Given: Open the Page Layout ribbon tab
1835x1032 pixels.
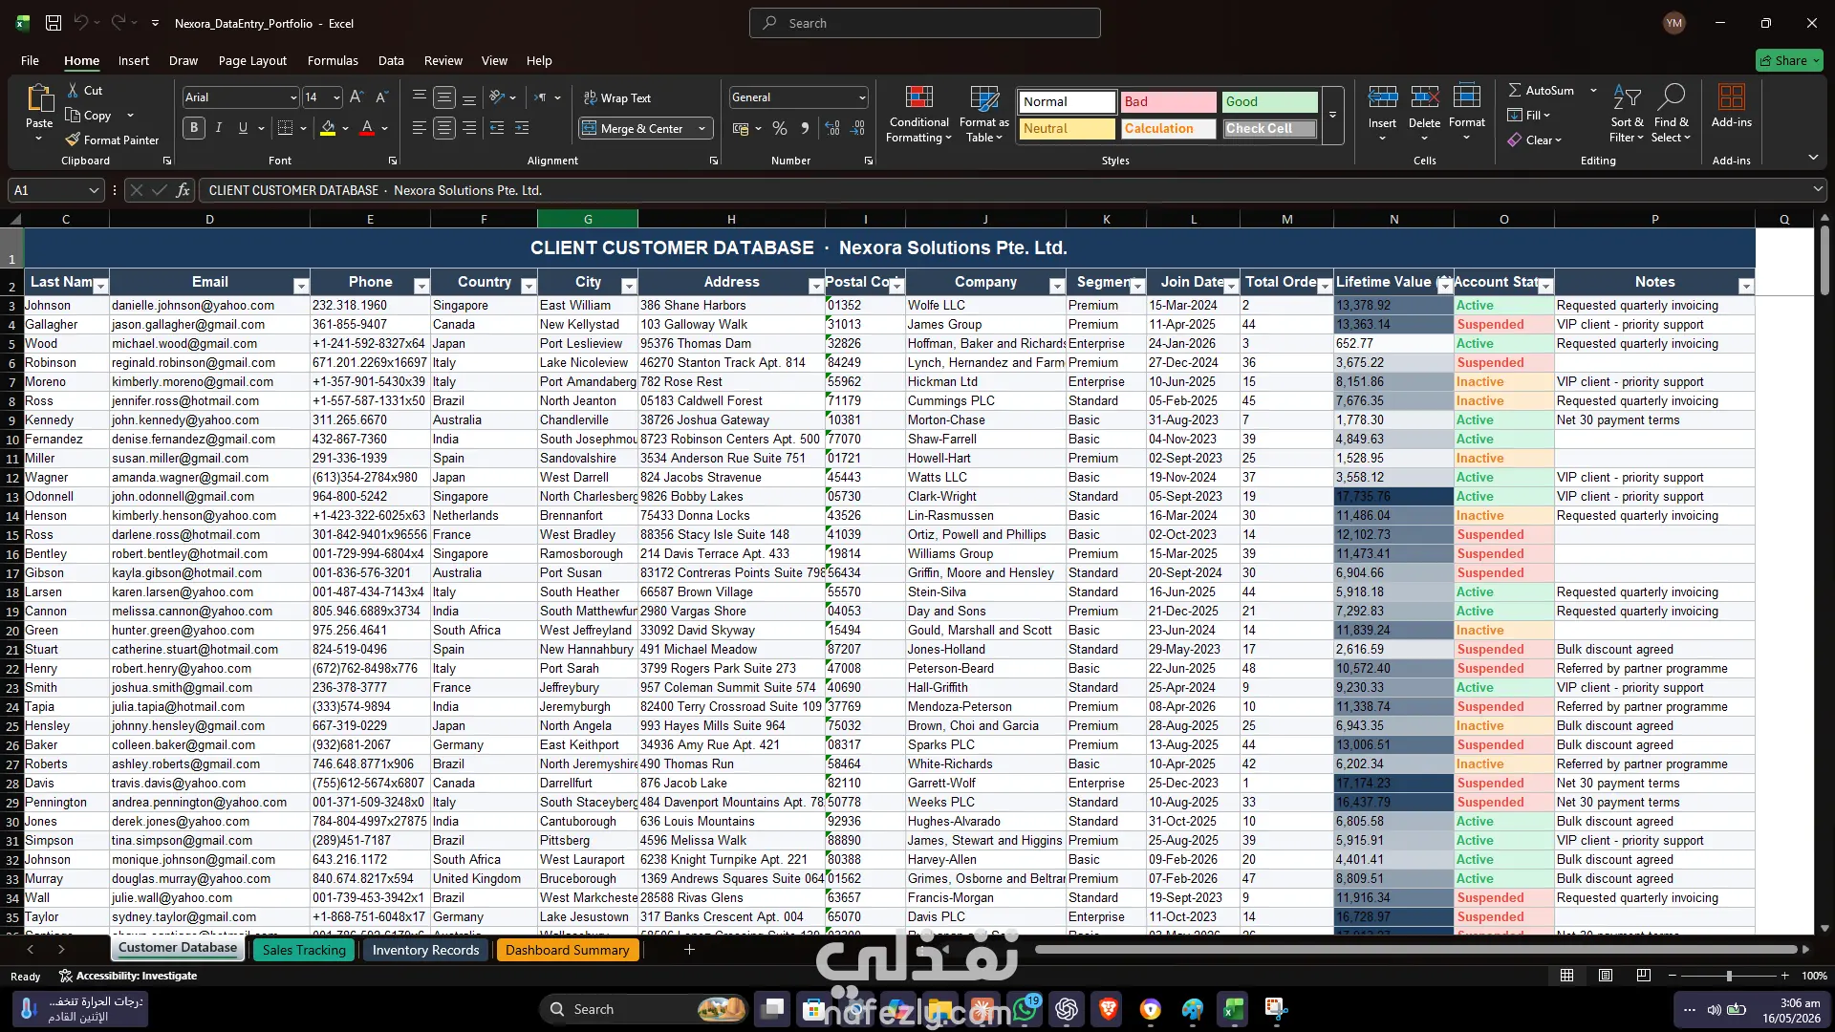Looking at the screenshot, I should (252, 60).
